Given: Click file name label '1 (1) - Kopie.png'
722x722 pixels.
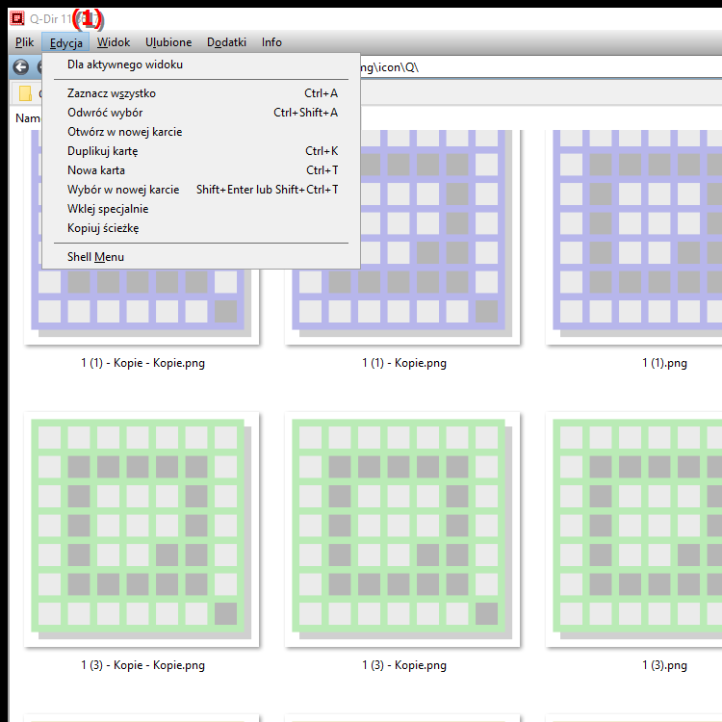Looking at the screenshot, I should [x=403, y=363].
